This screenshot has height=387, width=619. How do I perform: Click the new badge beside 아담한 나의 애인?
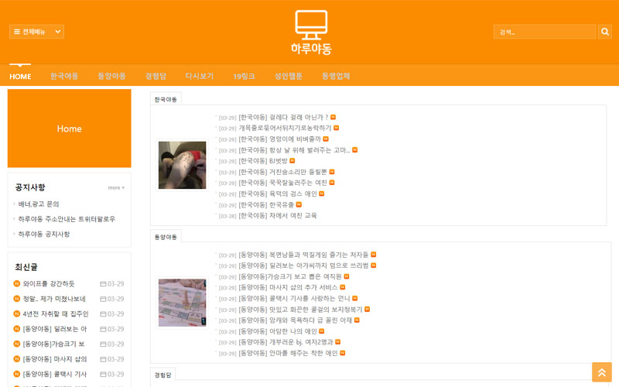click(x=321, y=331)
